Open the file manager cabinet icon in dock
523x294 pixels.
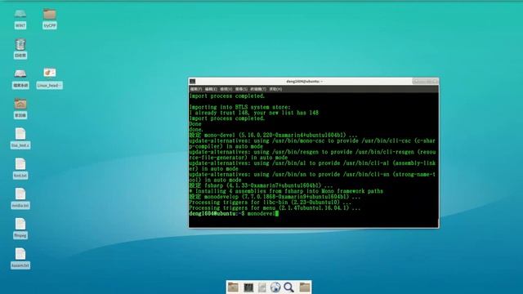coord(261,287)
